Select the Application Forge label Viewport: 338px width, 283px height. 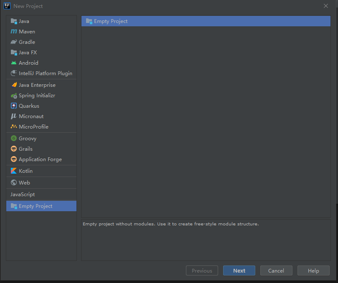point(40,159)
